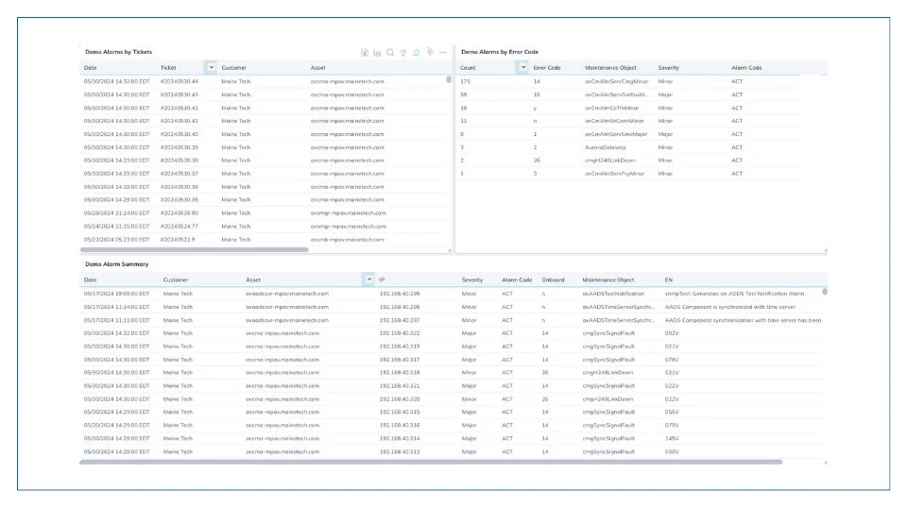Click Asset column header in Tickets table
The height and width of the screenshot is (507, 907).
(318, 68)
